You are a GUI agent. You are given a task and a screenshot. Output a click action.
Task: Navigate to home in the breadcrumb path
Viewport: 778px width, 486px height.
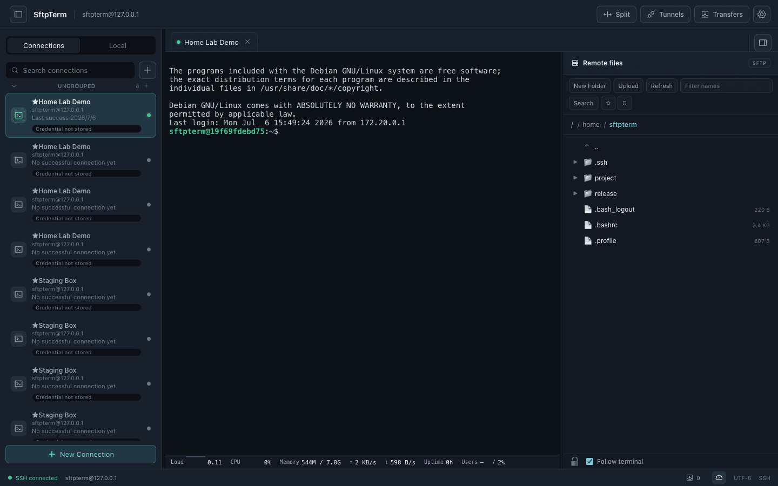[591, 125]
